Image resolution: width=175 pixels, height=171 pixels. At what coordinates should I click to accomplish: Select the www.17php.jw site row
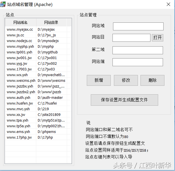coord(38,137)
